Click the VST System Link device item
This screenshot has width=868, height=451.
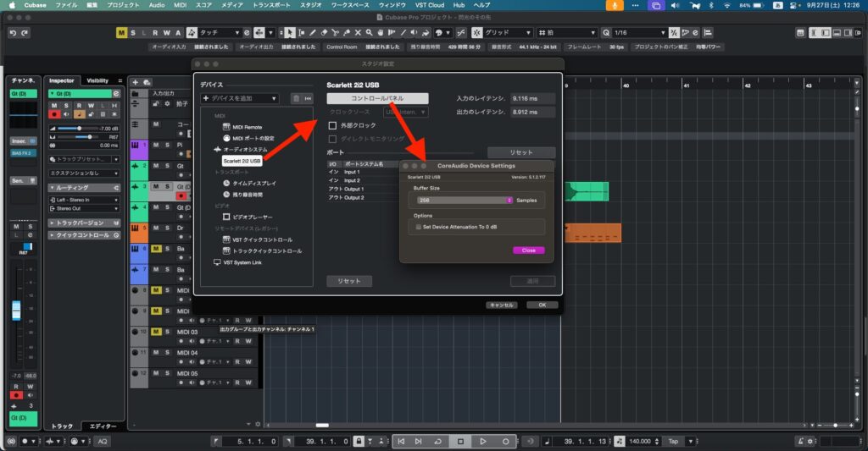(243, 262)
